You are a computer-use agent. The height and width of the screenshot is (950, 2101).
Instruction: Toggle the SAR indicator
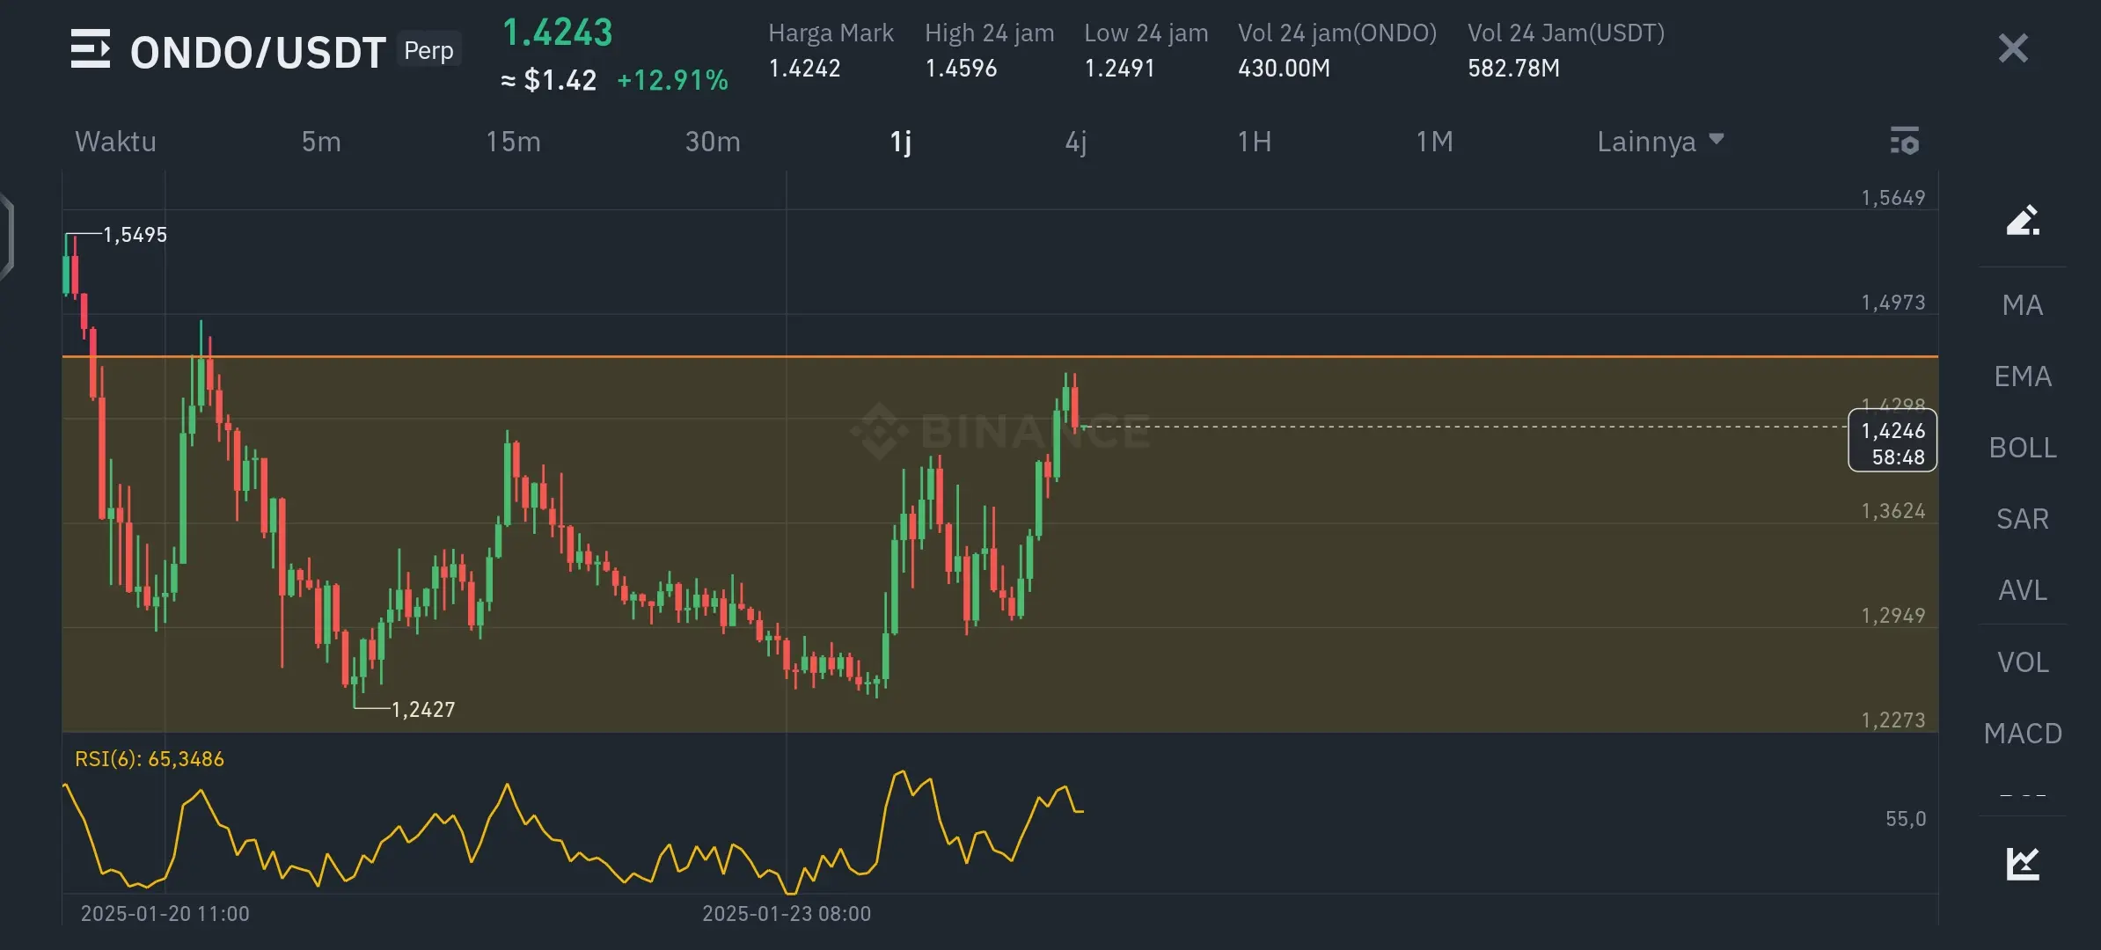(2023, 519)
